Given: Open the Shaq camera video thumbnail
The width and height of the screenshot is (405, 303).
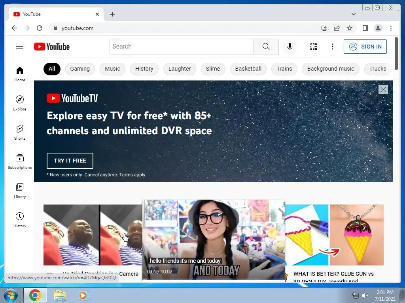Looking at the screenshot, I should point(93,235).
